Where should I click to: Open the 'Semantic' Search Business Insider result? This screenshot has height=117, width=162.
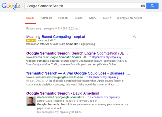click(x=78, y=73)
